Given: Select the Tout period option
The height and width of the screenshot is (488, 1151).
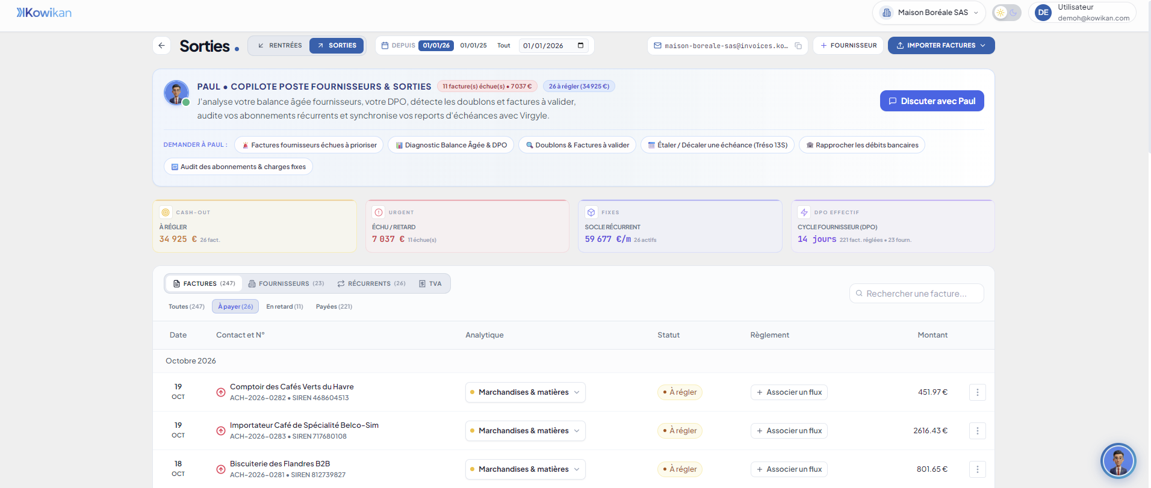Looking at the screenshot, I should tap(503, 46).
